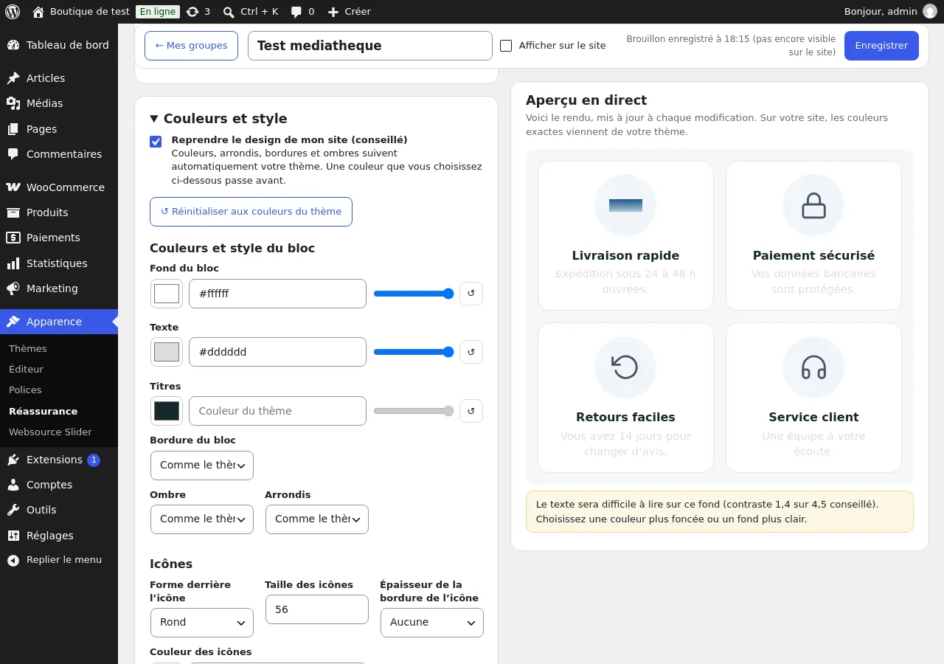Reset the Texte color

coord(471,352)
